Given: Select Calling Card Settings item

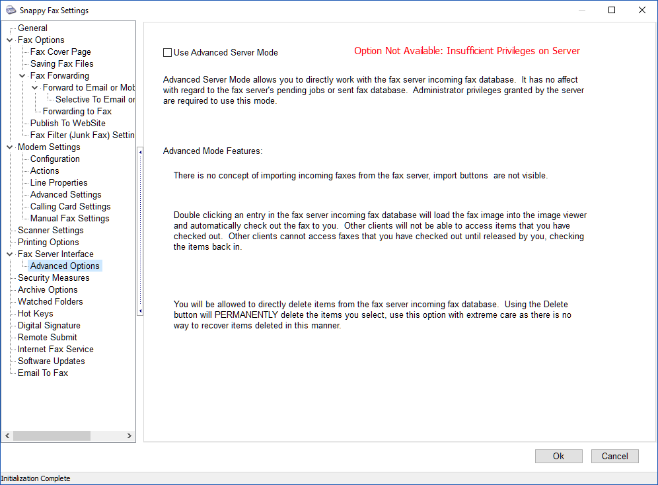Looking at the screenshot, I should click(x=70, y=207).
